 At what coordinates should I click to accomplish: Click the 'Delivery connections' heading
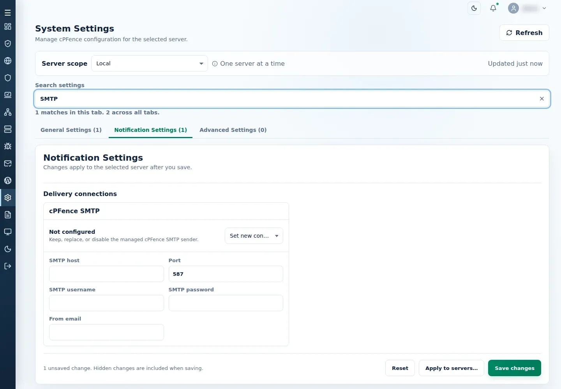(80, 194)
